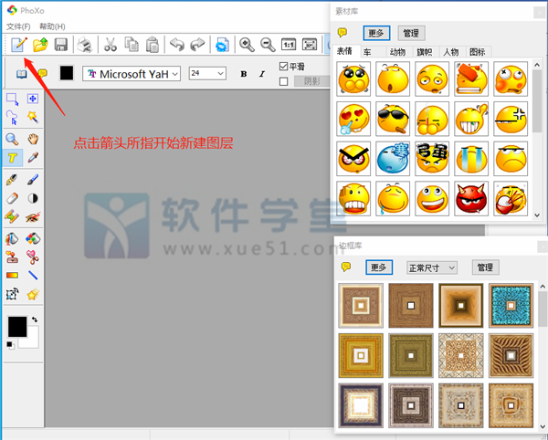Open a file with the folder icon
This screenshot has height=440, width=548.
[x=39, y=44]
